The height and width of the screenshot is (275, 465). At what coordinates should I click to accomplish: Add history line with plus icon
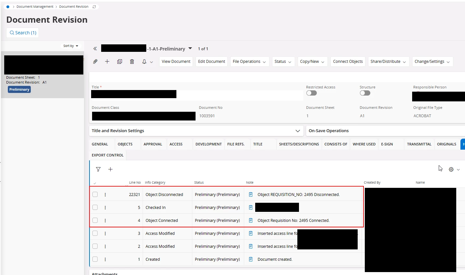(110, 169)
